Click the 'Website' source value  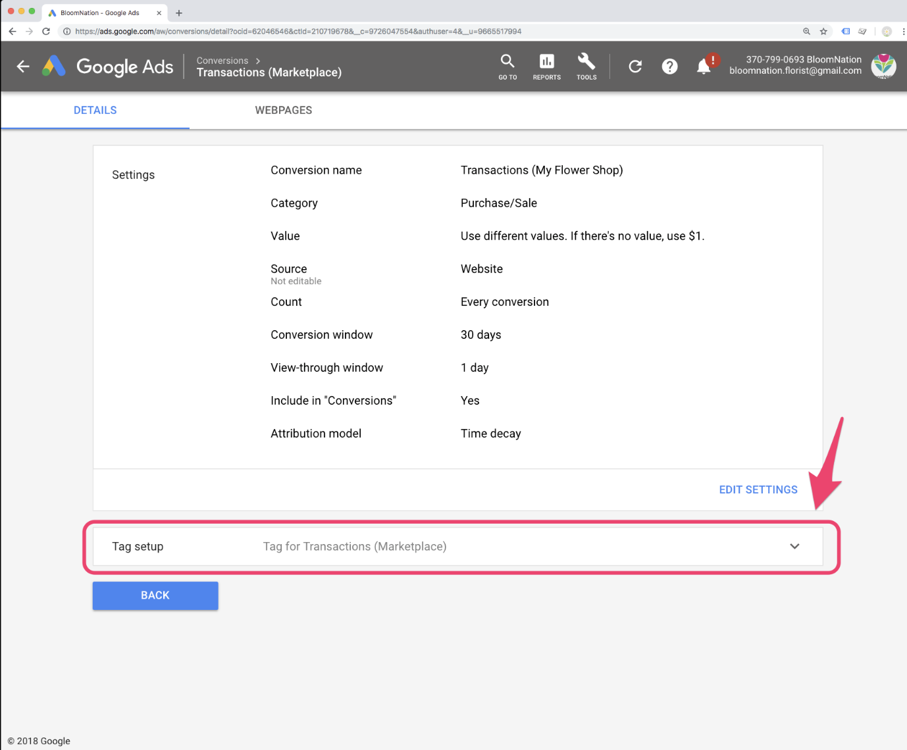482,269
